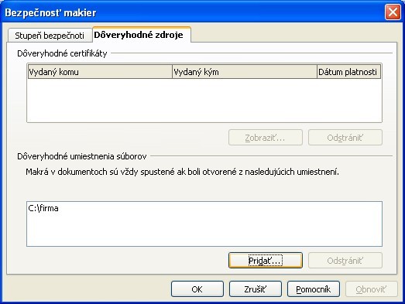Select the C:\firma trusted location entry

(x=204, y=208)
